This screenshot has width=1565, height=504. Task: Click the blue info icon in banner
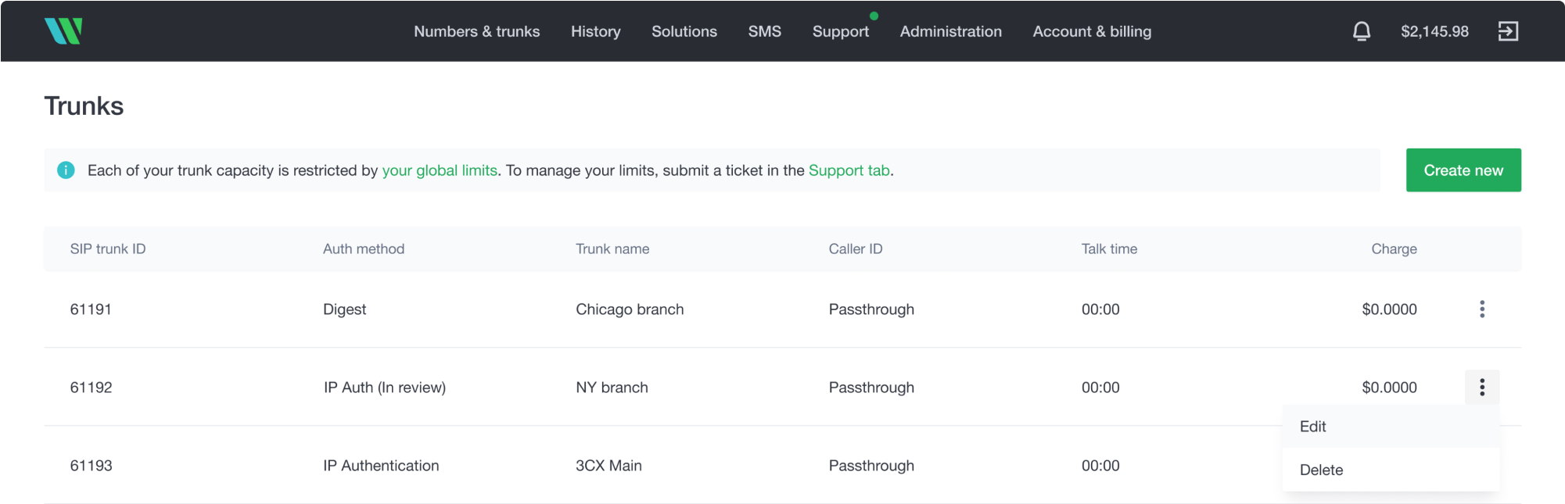[66, 170]
